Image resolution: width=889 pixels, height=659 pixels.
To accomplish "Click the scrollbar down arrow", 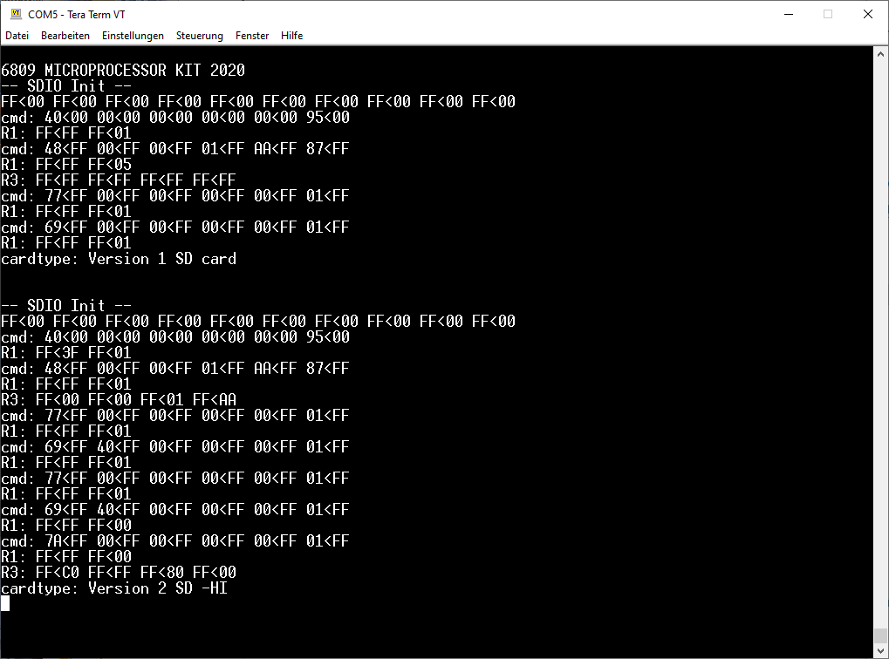I will 880,650.
